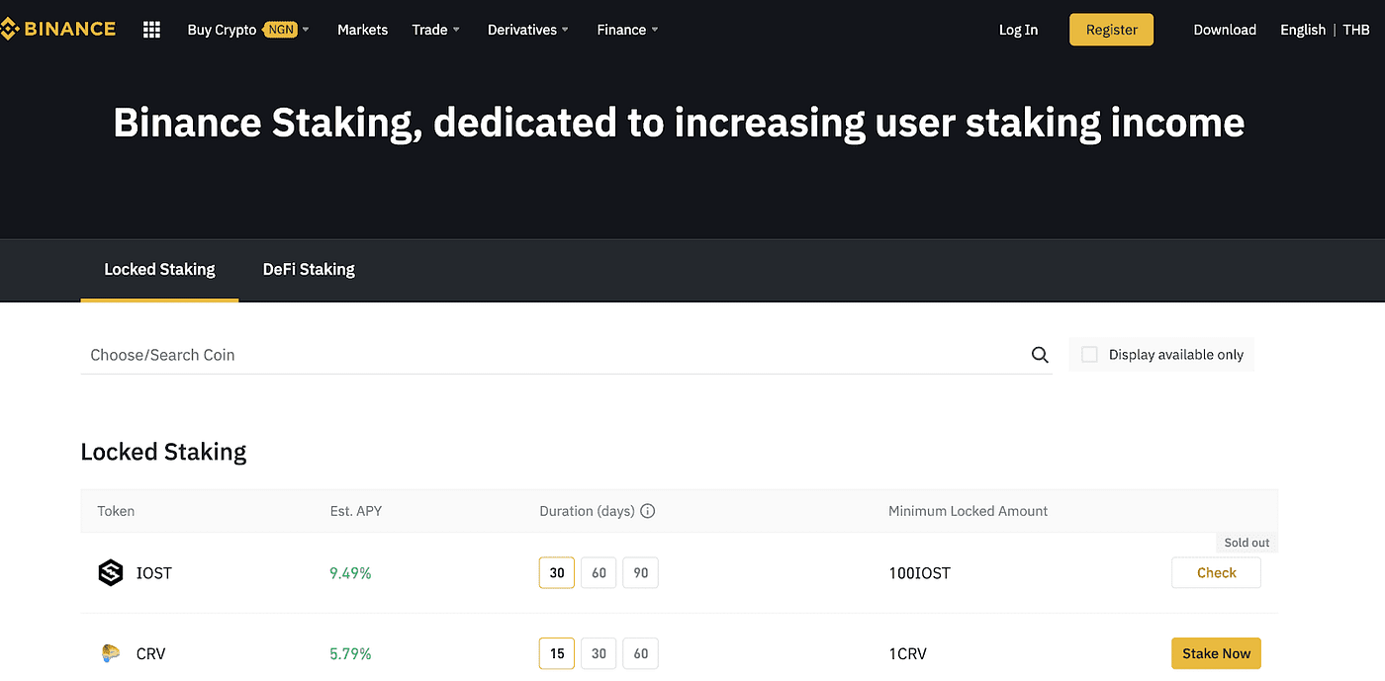Expand the Trade dropdown menu
Screen dimensions: 1385x681
tap(436, 30)
